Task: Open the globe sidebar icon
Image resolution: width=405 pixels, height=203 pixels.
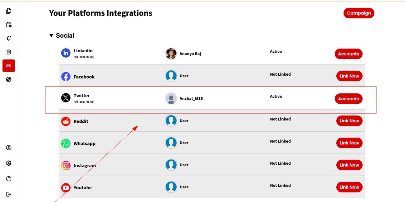Action: 9,79
